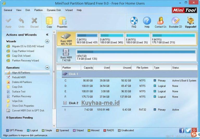This screenshot has height=139, width=200.
Task: Open the Facebook icon
Action: point(182,130)
